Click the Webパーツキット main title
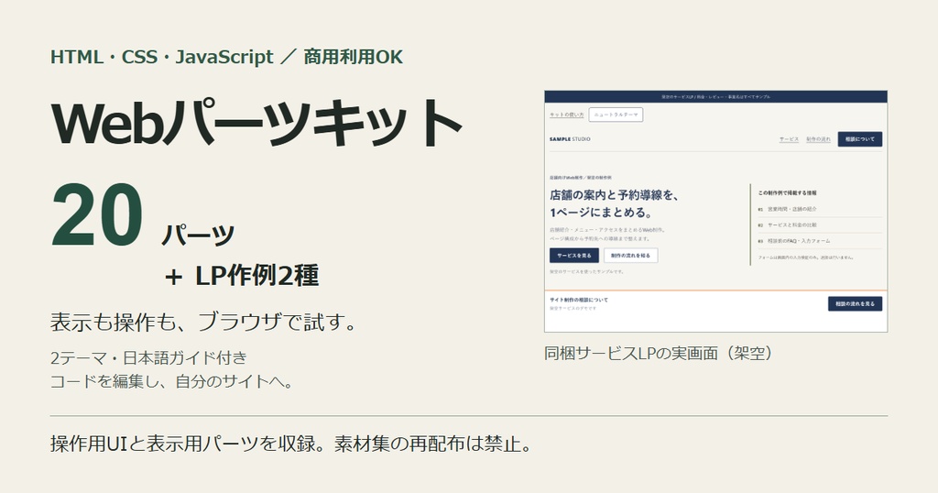Viewport: 938px width, 493px height. (x=256, y=123)
